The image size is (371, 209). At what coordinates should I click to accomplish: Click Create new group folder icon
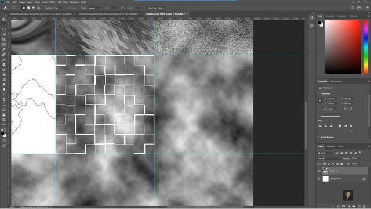click(x=354, y=207)
